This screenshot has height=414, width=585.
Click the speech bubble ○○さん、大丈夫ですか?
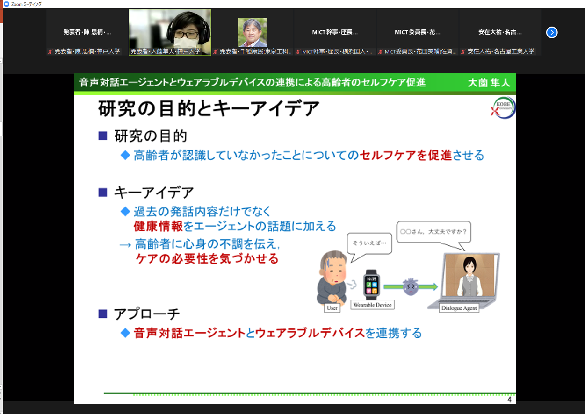(433, 232)
